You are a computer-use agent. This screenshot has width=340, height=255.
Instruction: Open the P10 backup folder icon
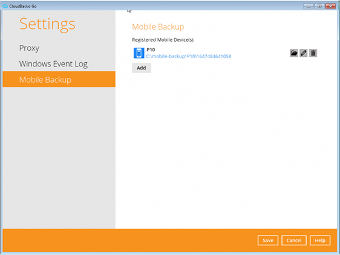(293, 53)
